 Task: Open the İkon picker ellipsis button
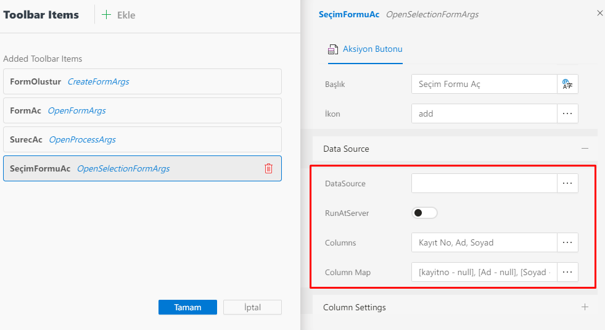click(568, 114)
